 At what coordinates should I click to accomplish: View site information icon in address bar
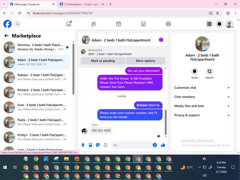point(29,13)
